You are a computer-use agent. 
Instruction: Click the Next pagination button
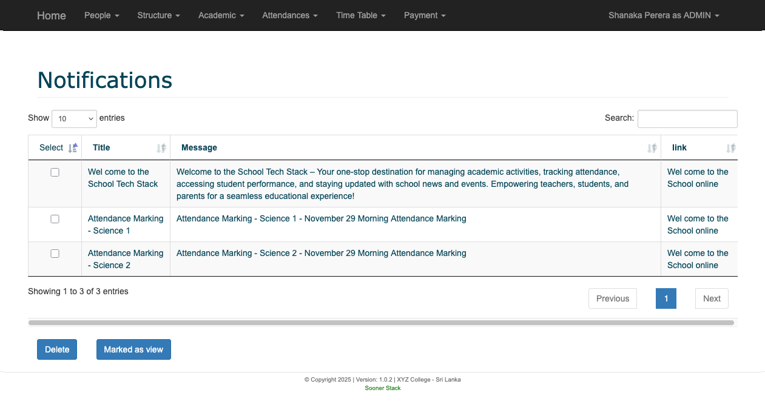(711, 298)
